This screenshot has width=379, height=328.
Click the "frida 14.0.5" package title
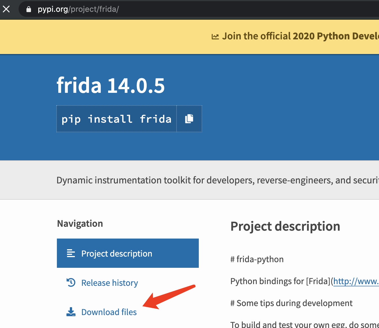[x=110, y=86]
